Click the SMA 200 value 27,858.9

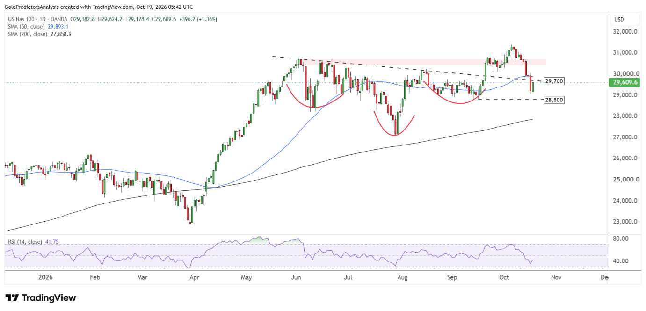click(x=62, y=34)
